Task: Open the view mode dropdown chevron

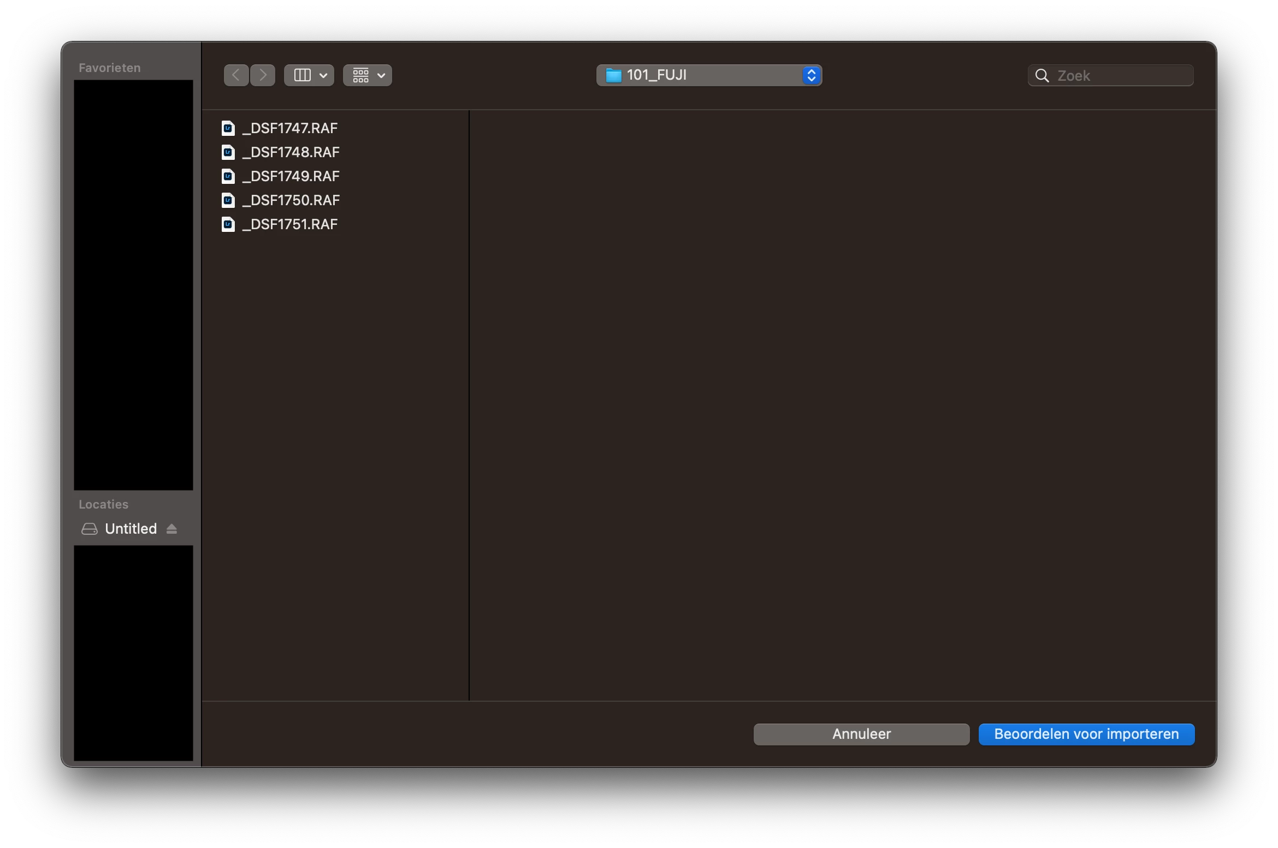Action: [x=323, y=75]
